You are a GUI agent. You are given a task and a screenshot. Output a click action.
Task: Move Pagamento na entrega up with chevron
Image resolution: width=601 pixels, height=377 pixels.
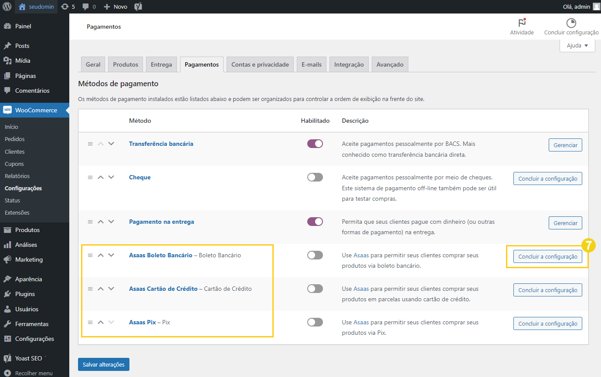[x=101, y=222]
